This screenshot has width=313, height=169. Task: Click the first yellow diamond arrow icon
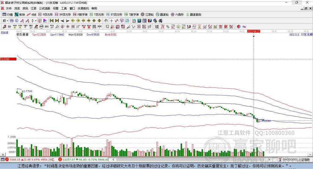(x=73, y=21)
